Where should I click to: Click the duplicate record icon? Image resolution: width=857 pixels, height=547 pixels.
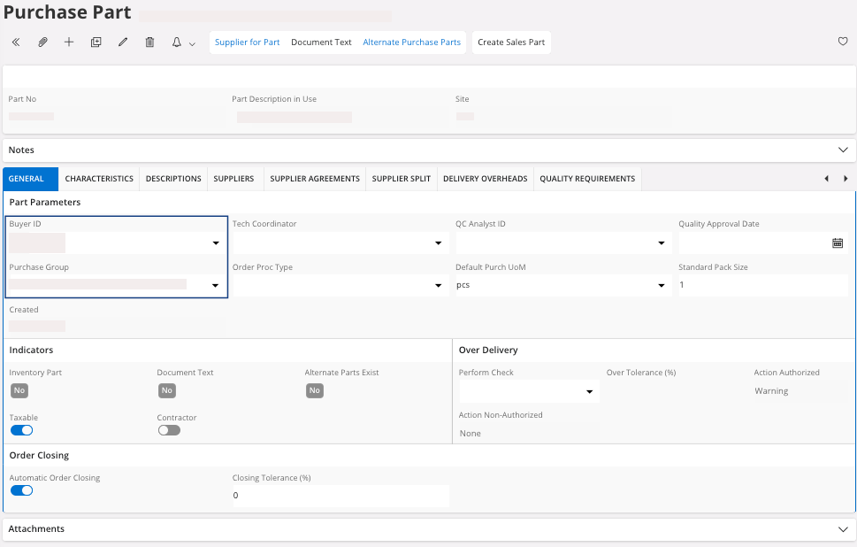pos(96,42)
